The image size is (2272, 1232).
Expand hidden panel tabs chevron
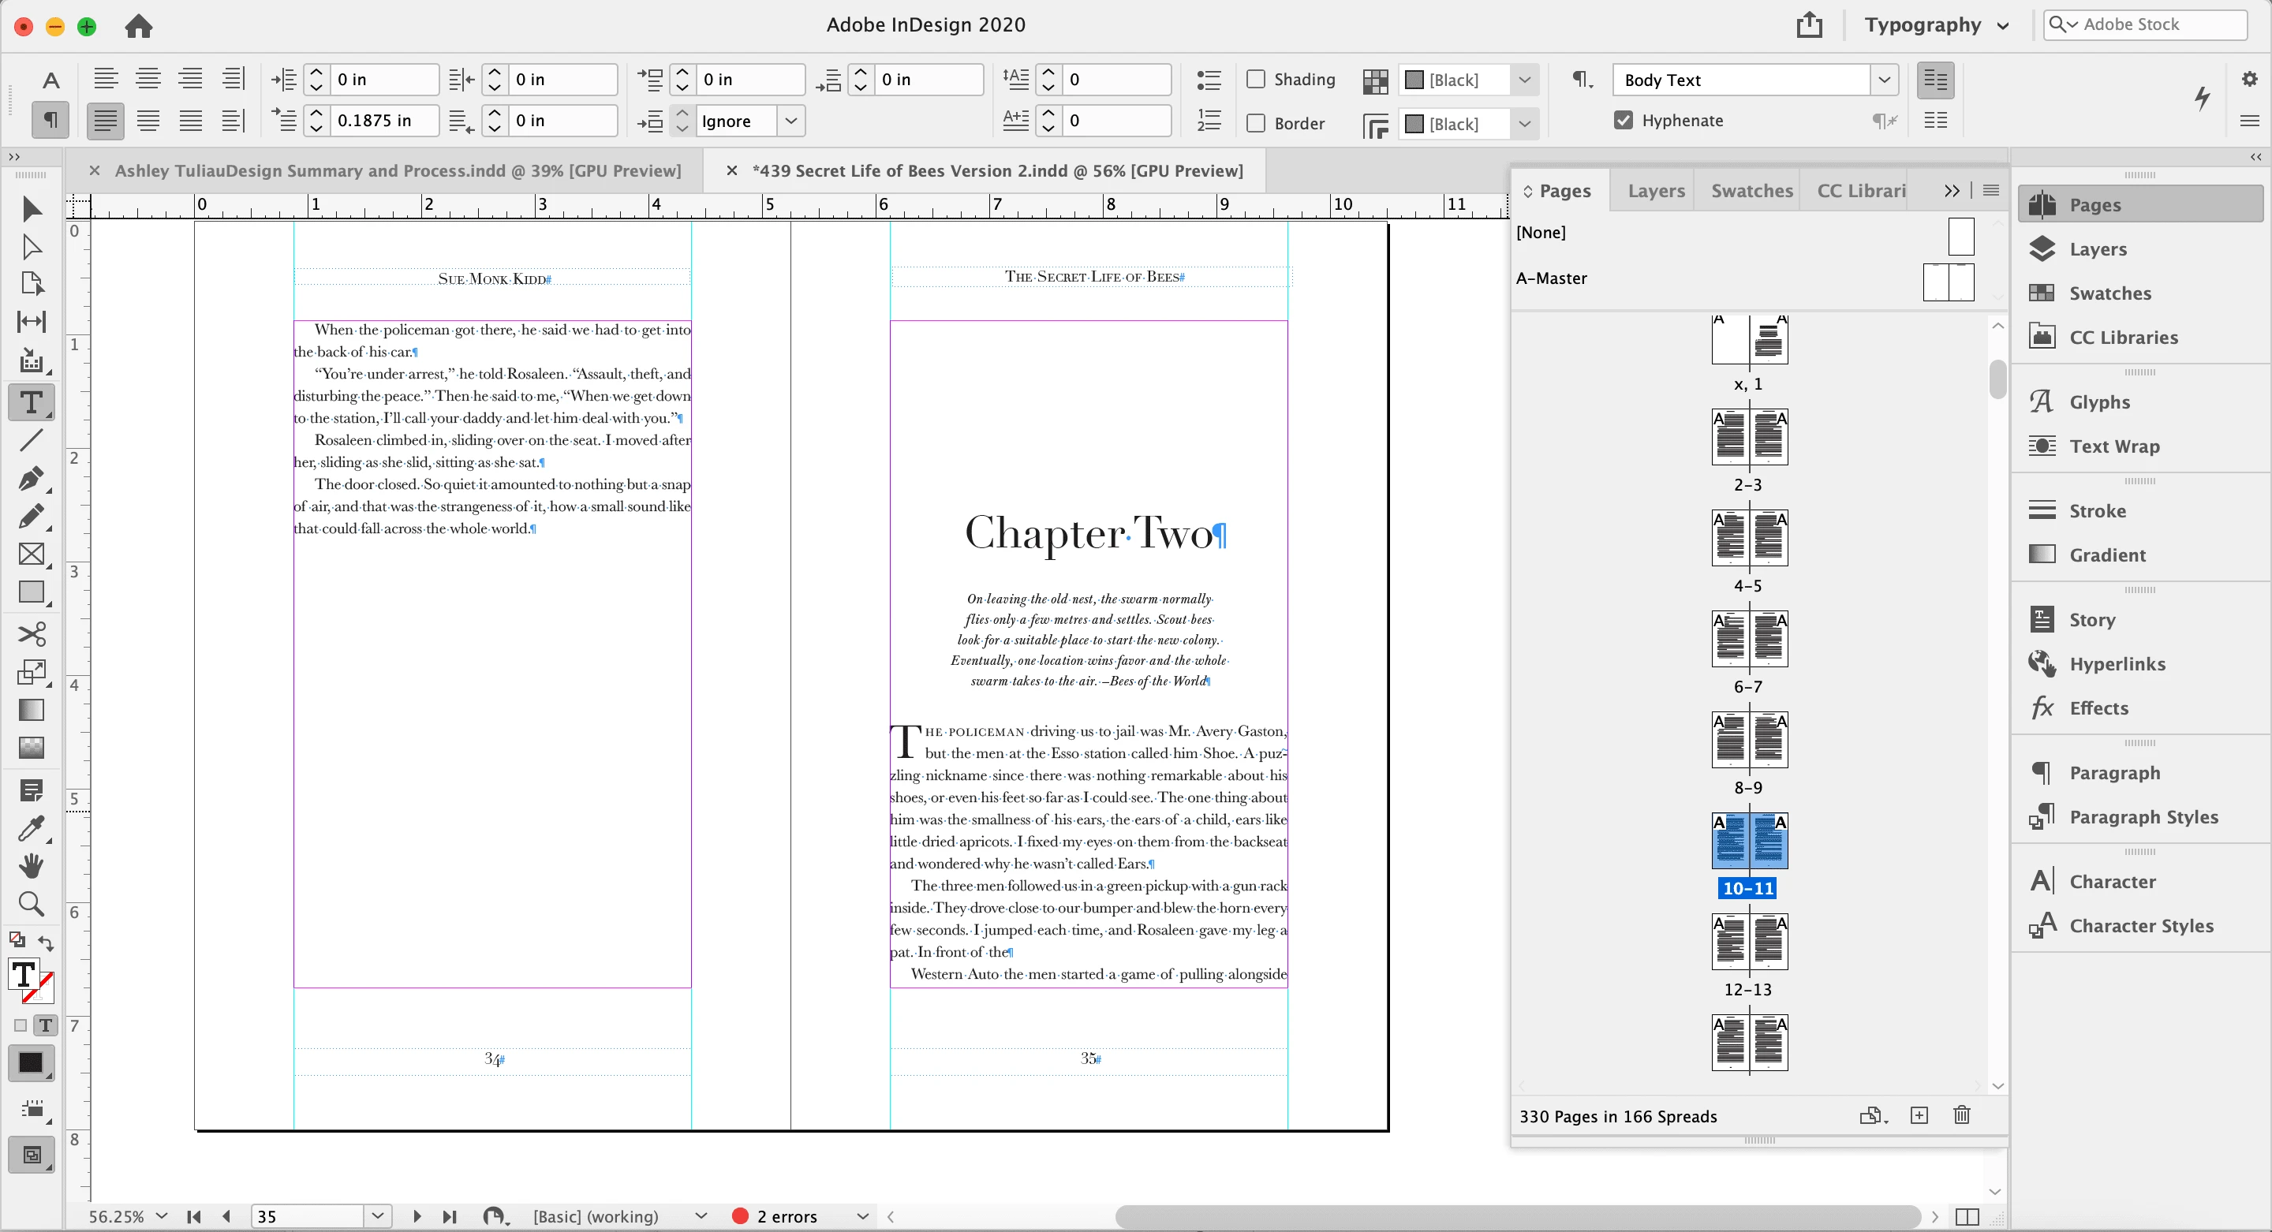tap(1952, 191)
